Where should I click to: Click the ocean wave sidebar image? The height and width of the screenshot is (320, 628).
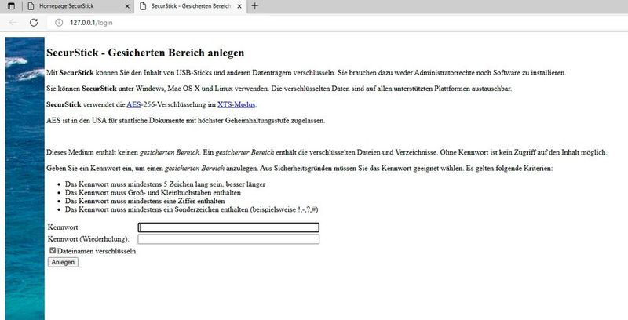pos(25,178)
